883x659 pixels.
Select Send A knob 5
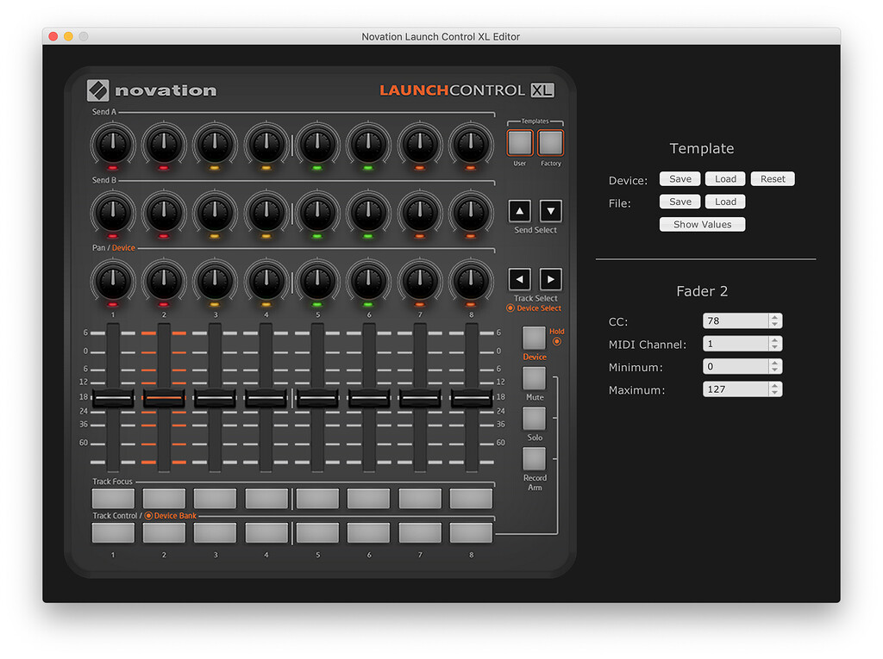pyautogui.click(x=317, y=144)
